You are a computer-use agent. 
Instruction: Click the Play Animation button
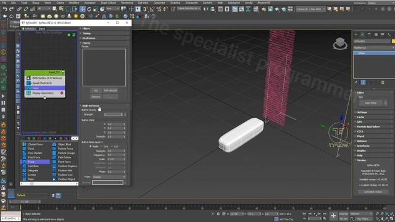(315, 214)
